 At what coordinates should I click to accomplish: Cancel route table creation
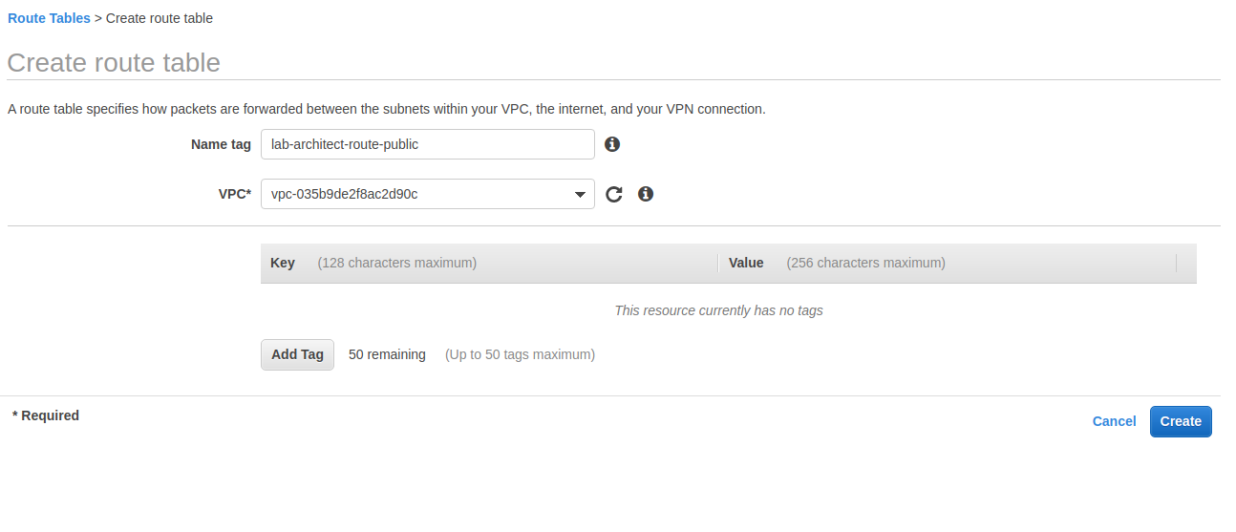1114,421
